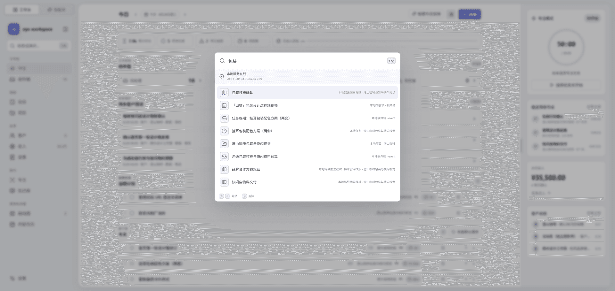Screen dimensions: 615x291
Task: Open the task result tagged 本地任务
Action: 307,131
